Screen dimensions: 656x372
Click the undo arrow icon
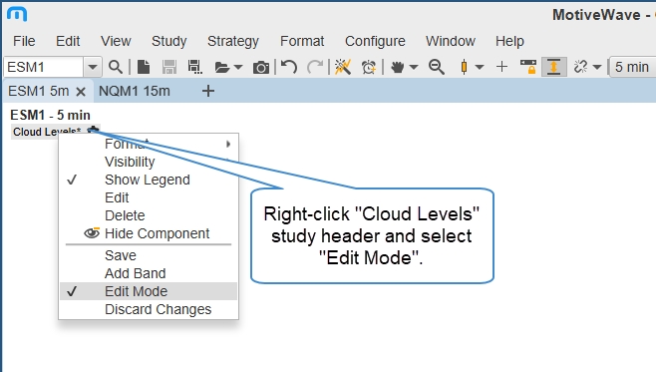pos(289,67)
